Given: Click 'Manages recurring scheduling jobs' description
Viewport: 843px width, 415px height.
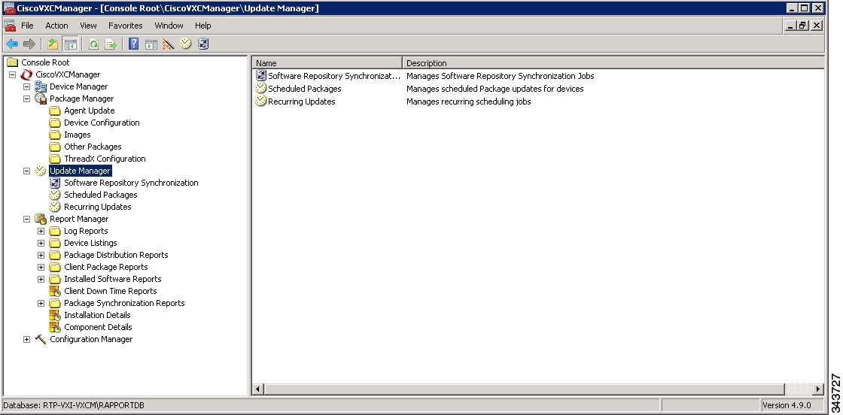Looking at the screenshot, I should [x=468, y=101].
